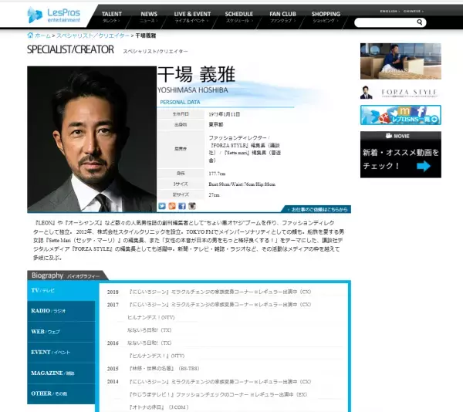Select the TV / テレビ biography tab
463x412 pixels.
click(x=61, y=290)
